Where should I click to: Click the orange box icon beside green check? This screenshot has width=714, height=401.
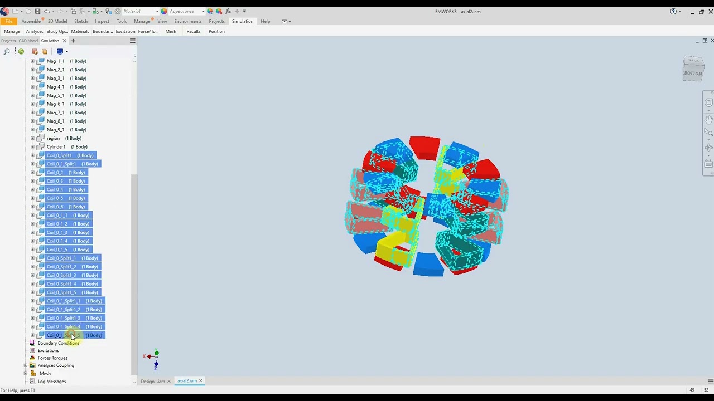pos(35,51)
